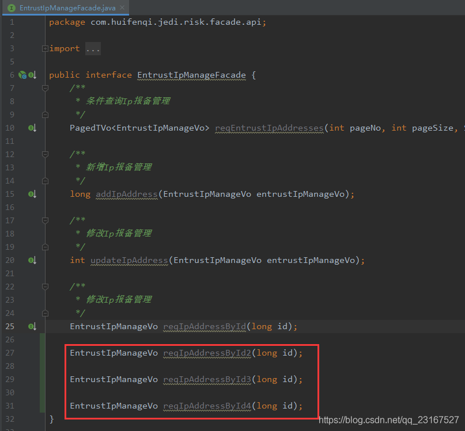Viewport: 465px width, 431px height.
Task: Click the blog.csdn.net watermark URL
Action: (x=389, y=420)
